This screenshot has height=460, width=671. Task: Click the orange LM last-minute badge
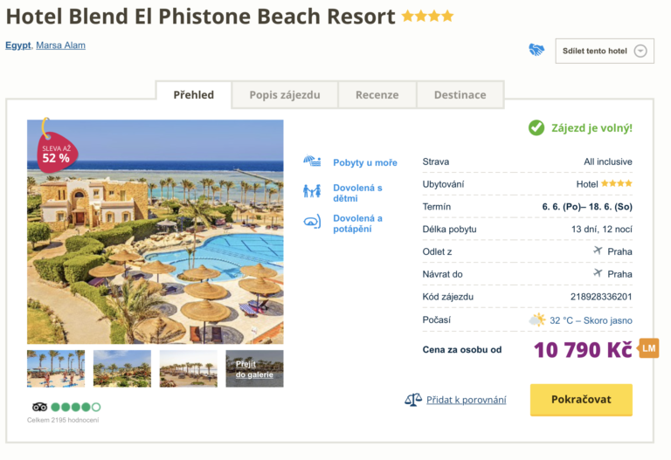point(649,348)
